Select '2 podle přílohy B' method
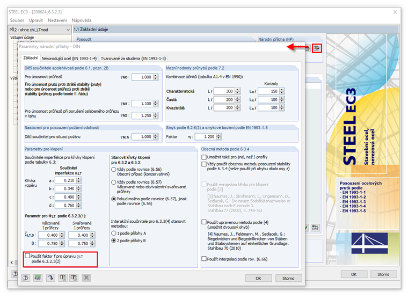Image resolution: width=408 pixels, height=306 pixels. click(114, 241)
